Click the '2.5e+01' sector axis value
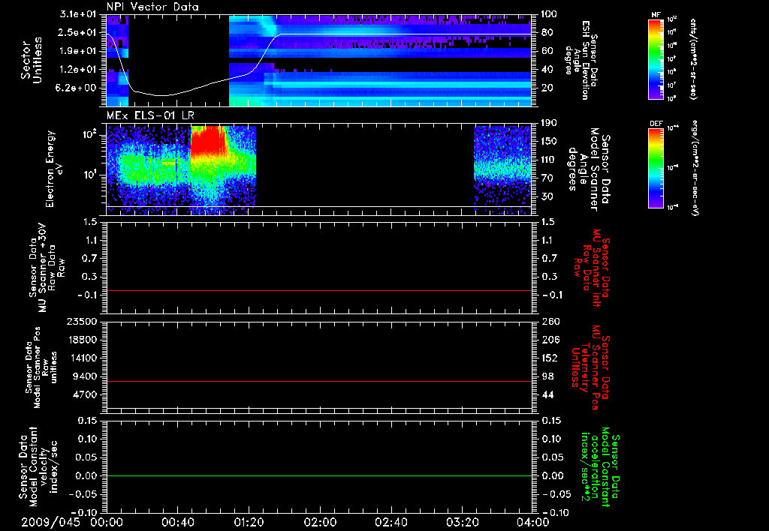This screenshot has height=531, width=769. coord(78,32)
